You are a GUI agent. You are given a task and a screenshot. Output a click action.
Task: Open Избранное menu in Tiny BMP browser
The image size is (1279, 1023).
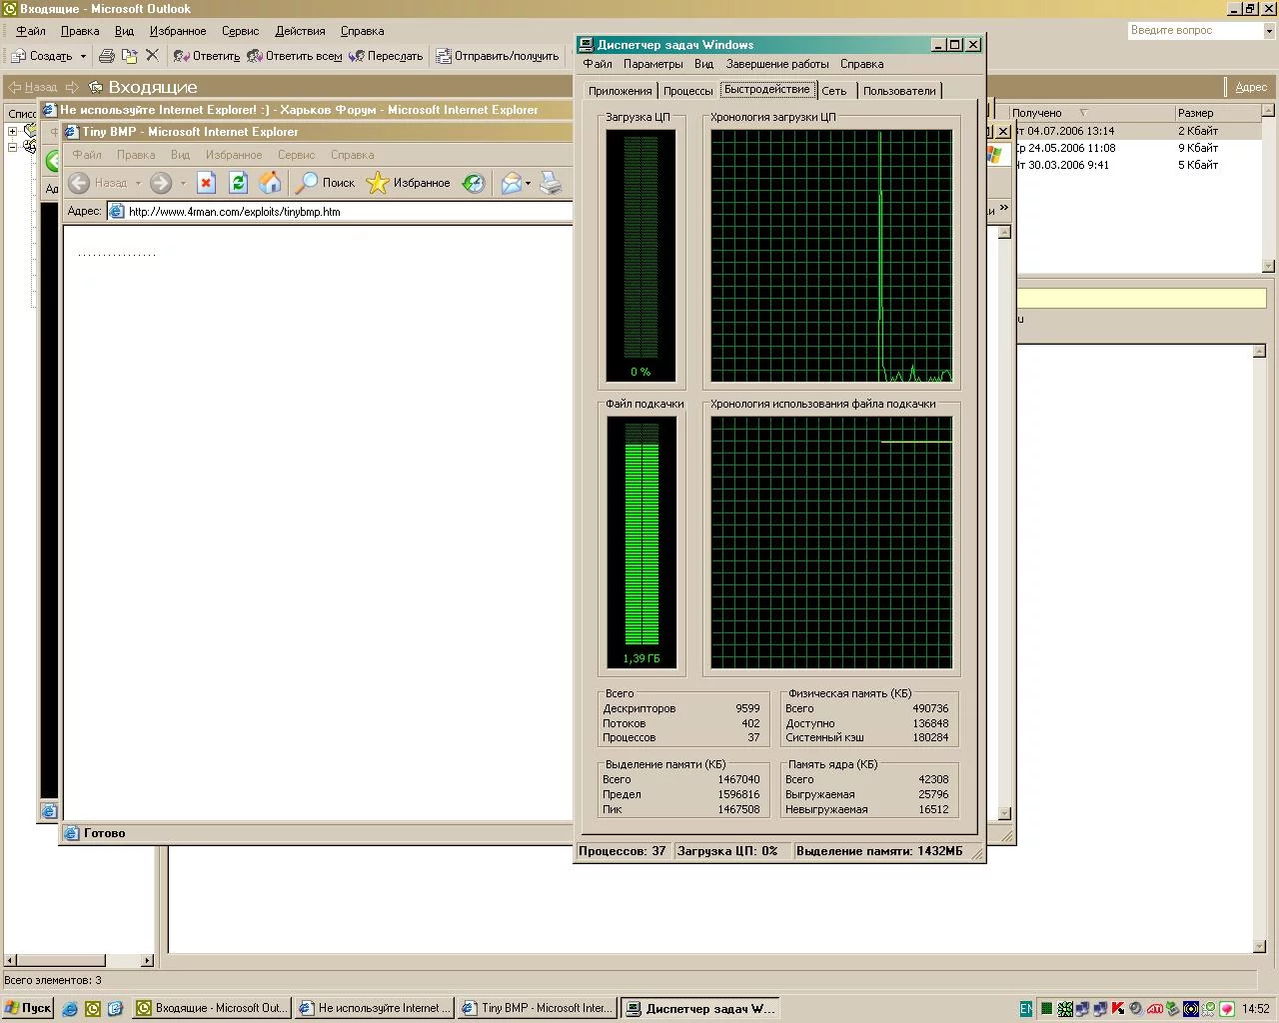click(234, 155)
